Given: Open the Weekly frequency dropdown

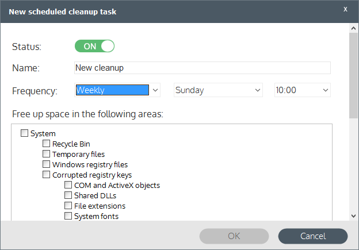Looking at the screenshot, I should [117, 90].
